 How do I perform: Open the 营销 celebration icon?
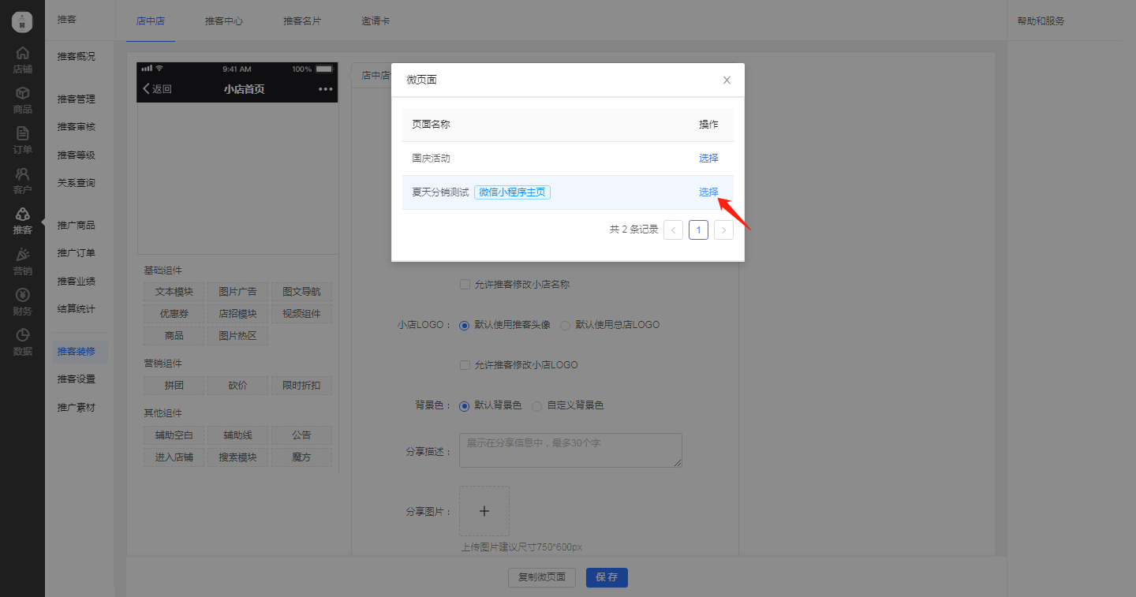22,255
